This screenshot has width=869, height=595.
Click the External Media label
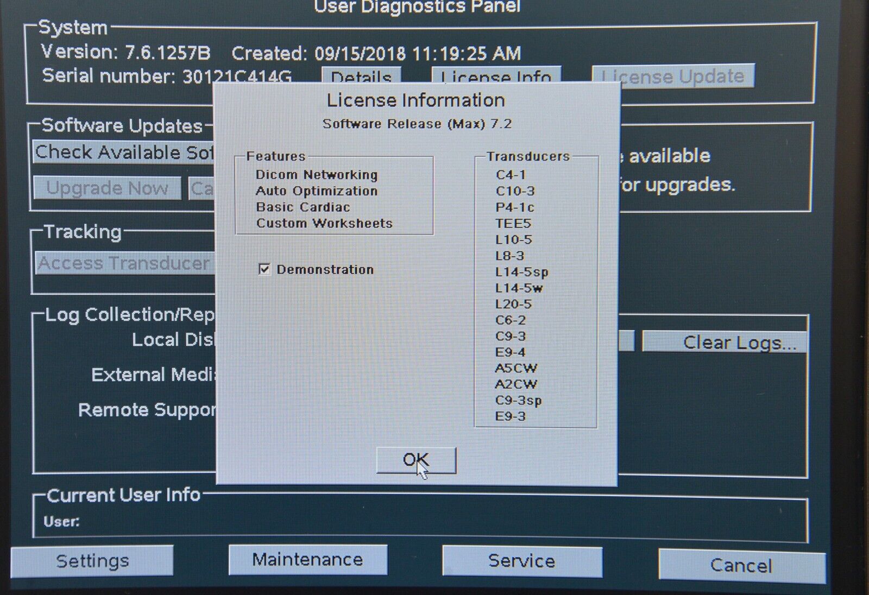[x=154, y=375]
